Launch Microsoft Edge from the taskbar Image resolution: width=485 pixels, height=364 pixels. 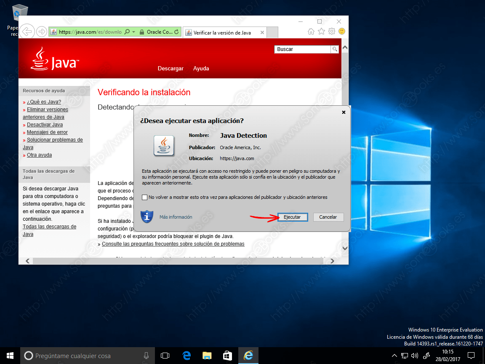click(x=187, y=356)
